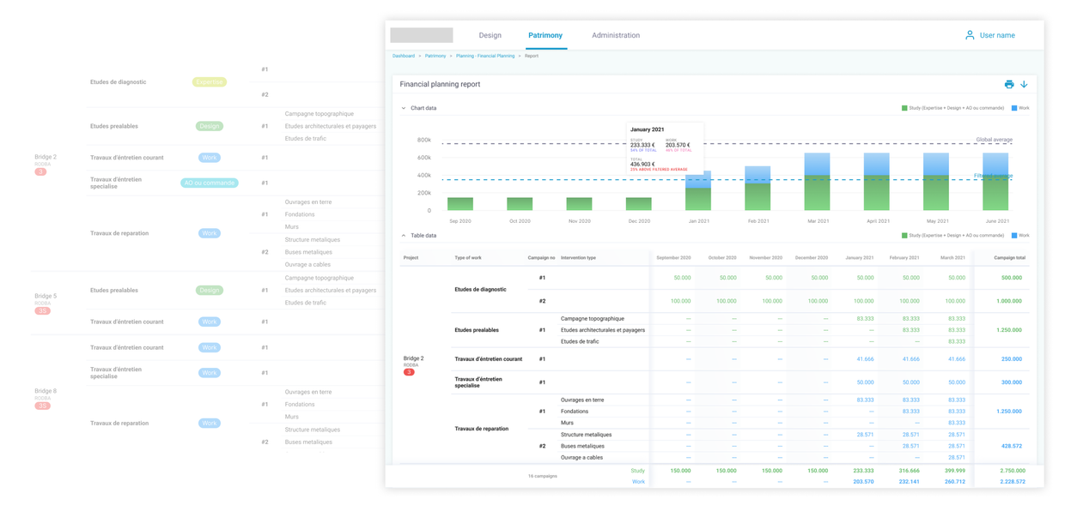Image resolution: width=1065 pixels, height=511 pixels.
Task: Click the blue Work legend marker above the chart
Action: coord(1013,107)
